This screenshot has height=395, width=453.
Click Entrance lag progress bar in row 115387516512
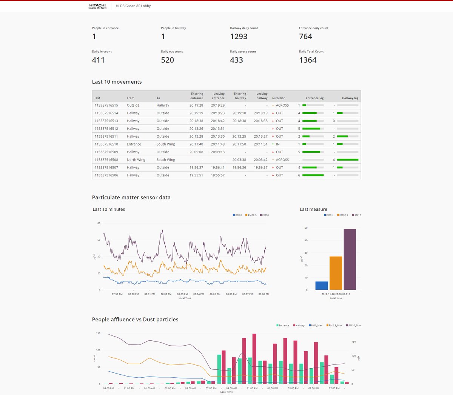tap(313, 129)
